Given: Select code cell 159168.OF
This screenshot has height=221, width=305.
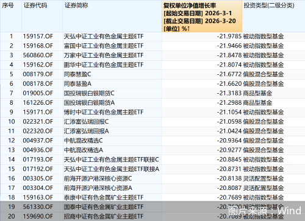Looking at the screenshot, I should 38,46.
